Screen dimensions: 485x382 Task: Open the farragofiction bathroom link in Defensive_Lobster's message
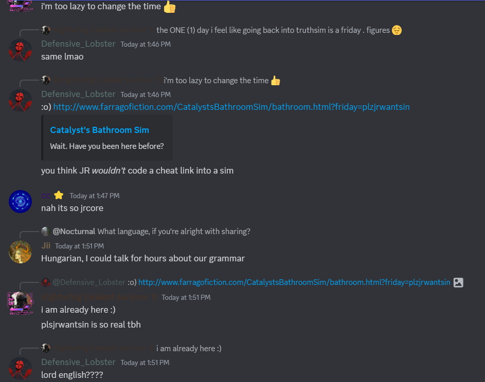pyautogui.click(x=231, y=107)
